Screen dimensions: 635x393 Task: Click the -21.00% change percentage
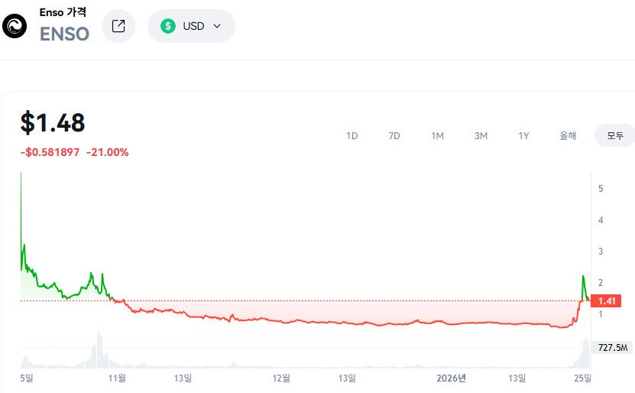click(x=107, y=152)
